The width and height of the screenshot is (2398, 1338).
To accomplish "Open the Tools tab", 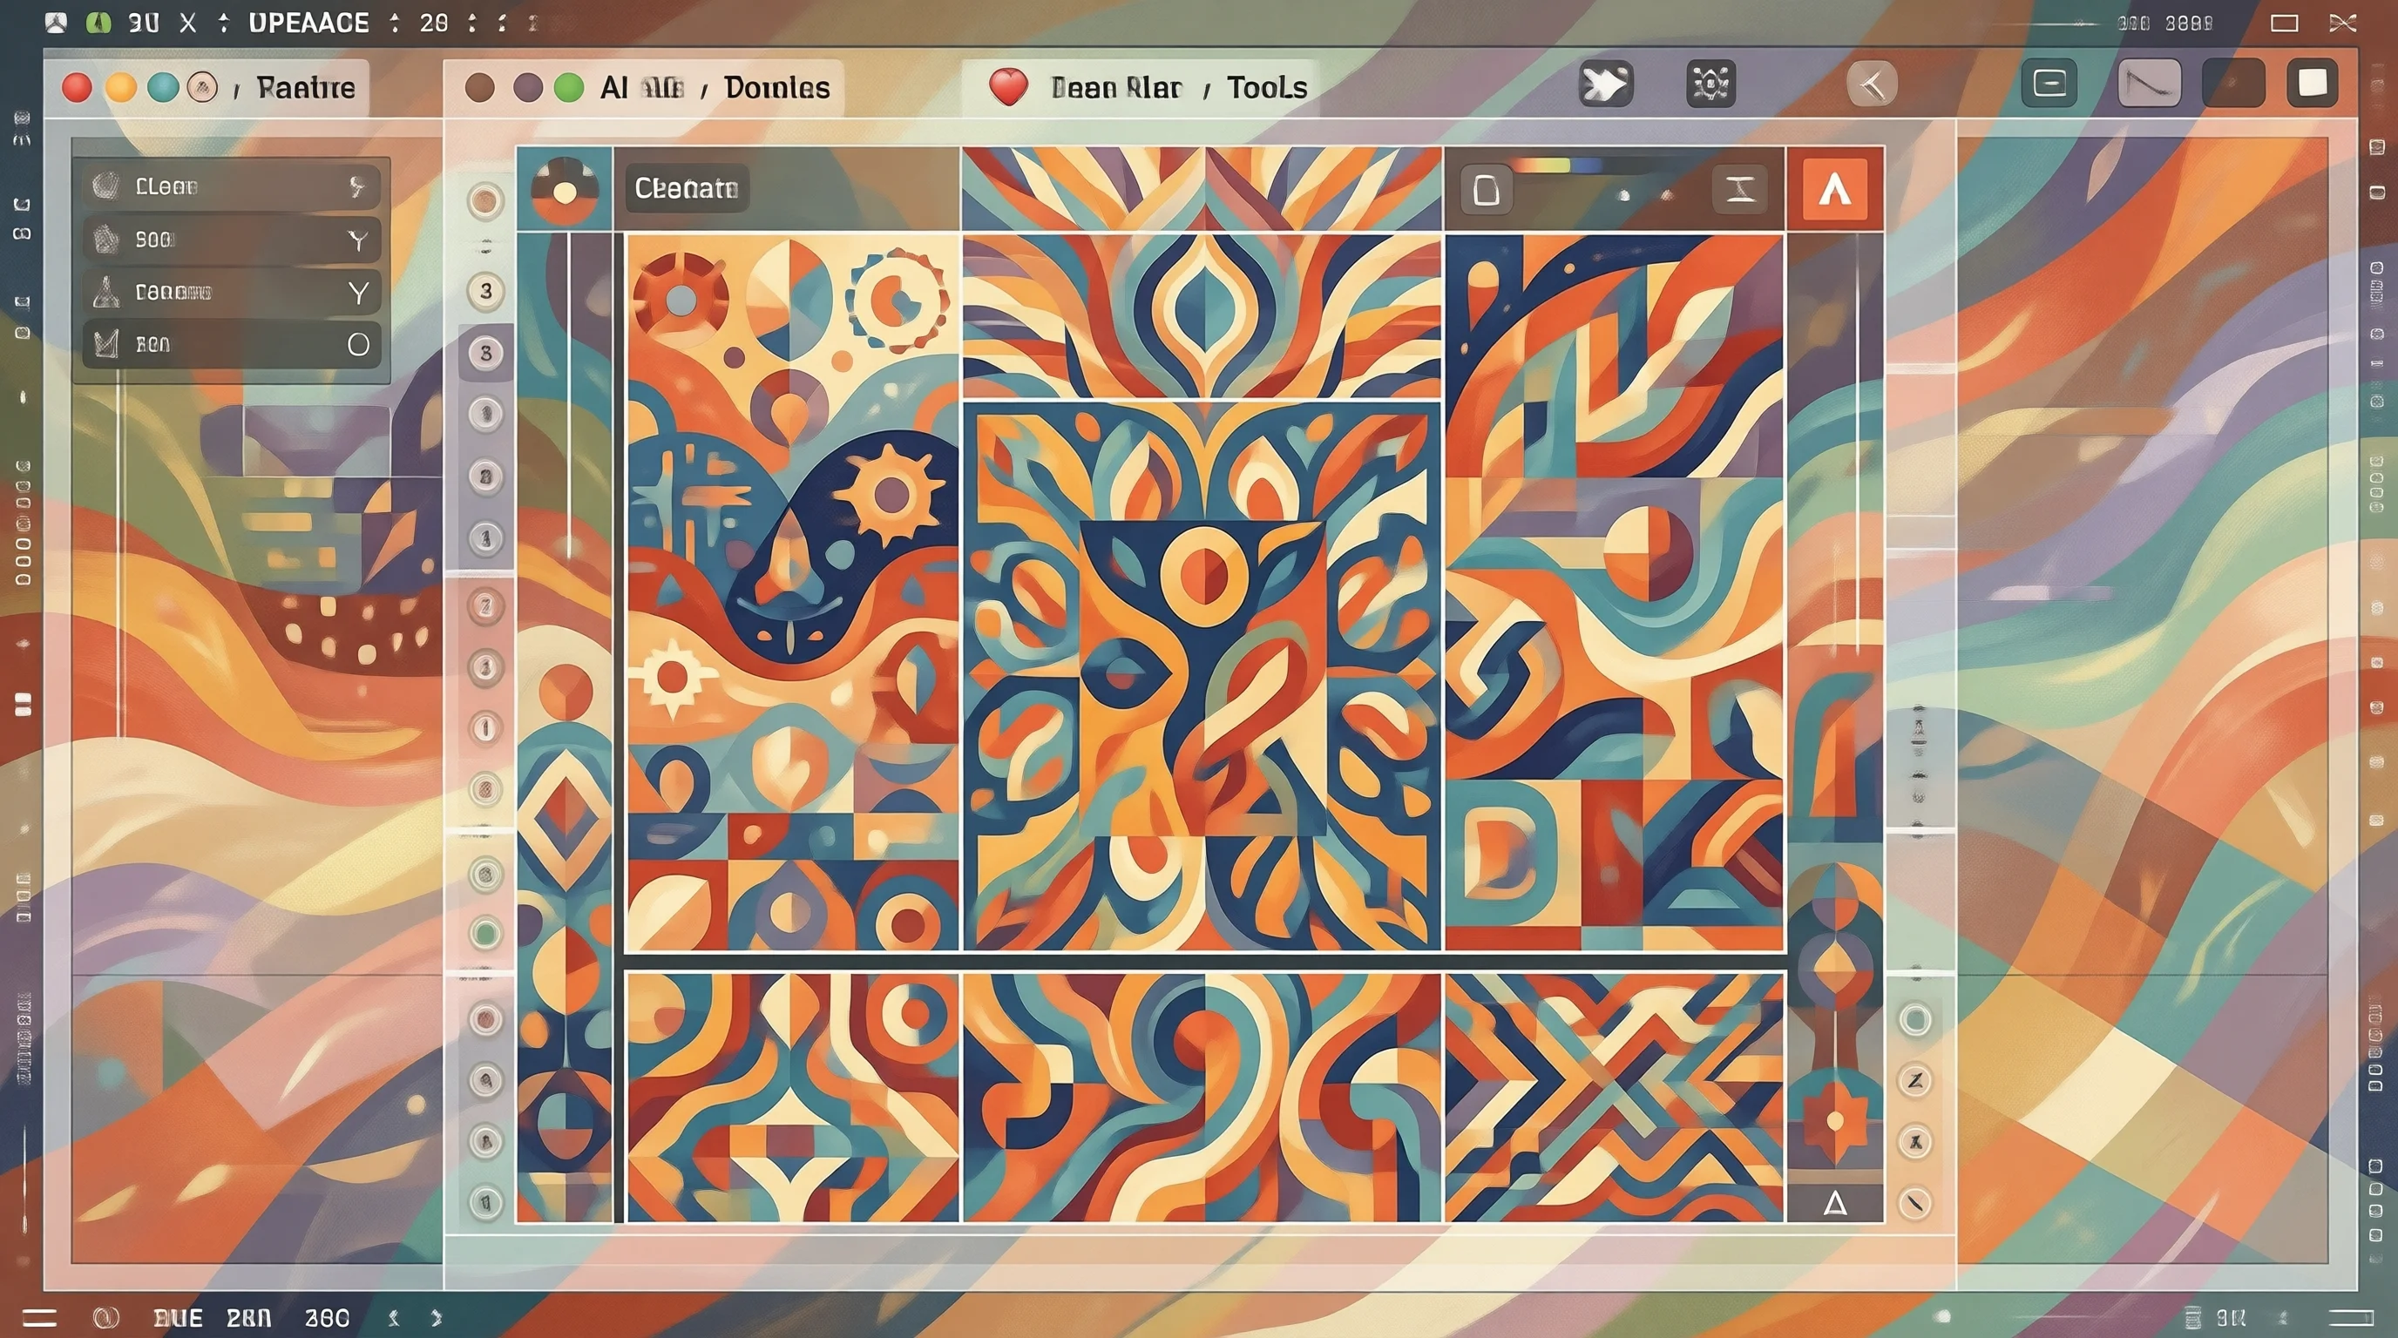I will (x=1266, y=87).
